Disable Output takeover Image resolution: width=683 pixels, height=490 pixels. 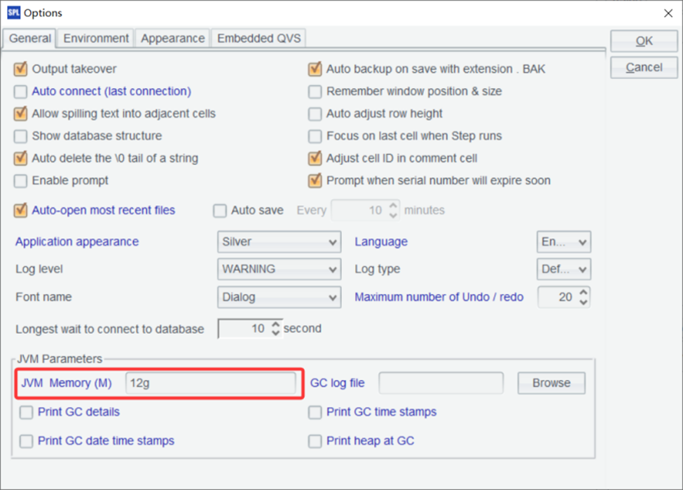[21, 69]
